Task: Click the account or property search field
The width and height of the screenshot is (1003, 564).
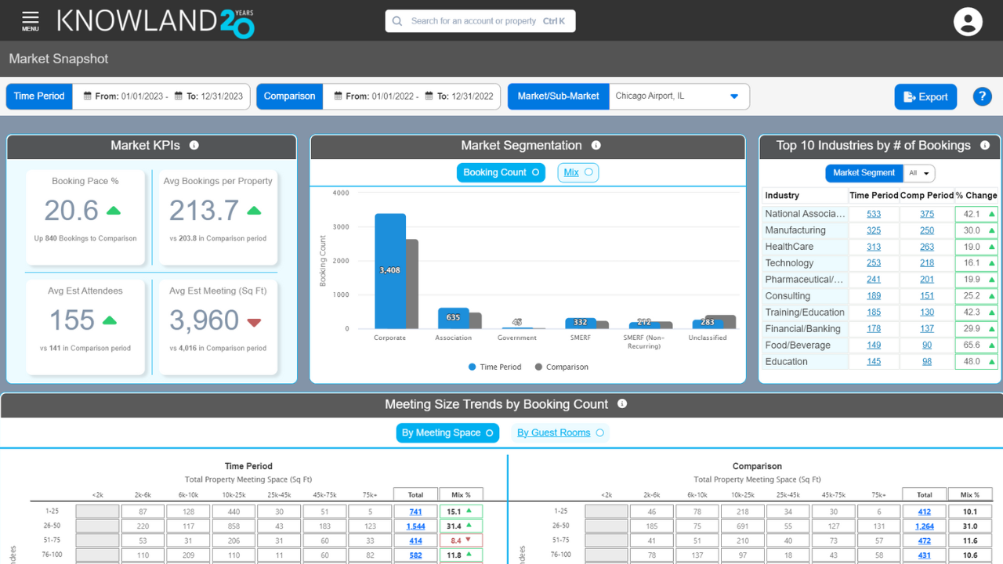Action: (480, 21)
